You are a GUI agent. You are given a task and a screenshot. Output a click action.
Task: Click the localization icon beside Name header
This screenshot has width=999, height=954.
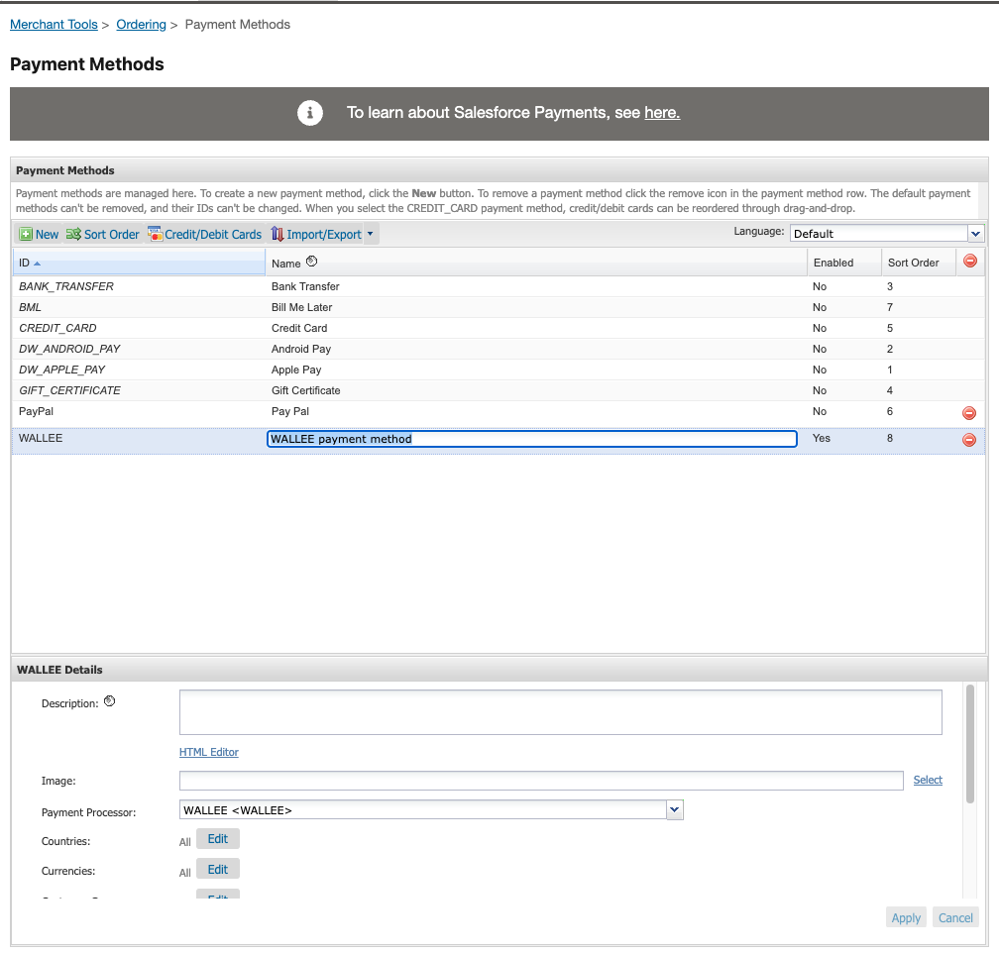click(x=311, y=263)
